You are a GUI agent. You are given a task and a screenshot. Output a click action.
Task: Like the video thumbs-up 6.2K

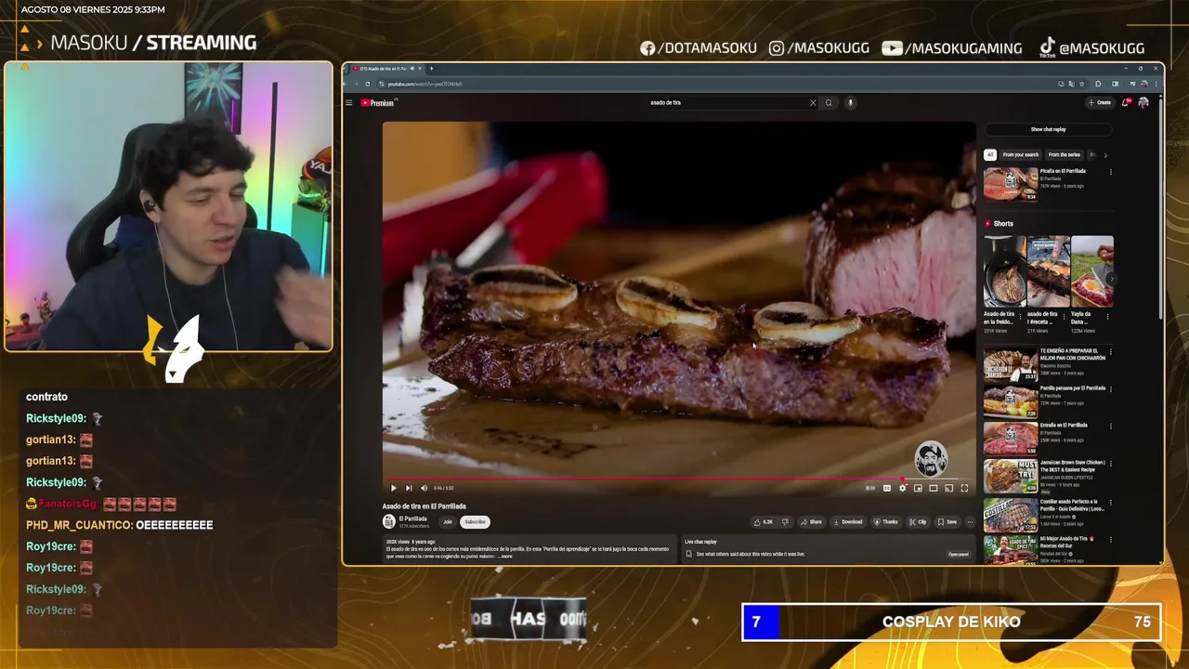[764, 522]
